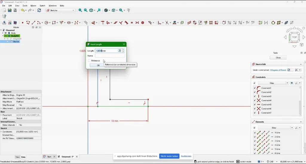Click the expression formula icon in Length field
This screenshot has height=164, width=306.
pyautogui.click(x=120, y=51)
